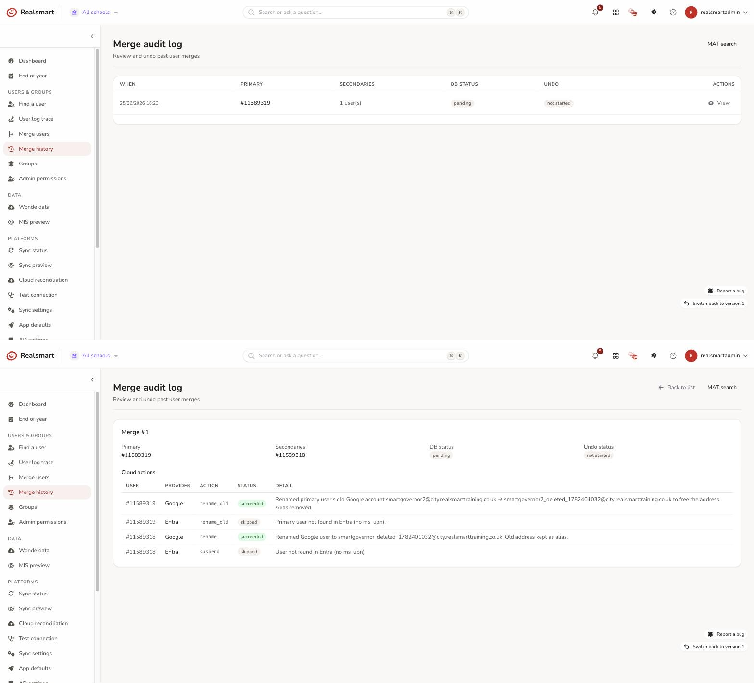Click secondary ID #11589318 under Secondaries heading

pos(290,455)
